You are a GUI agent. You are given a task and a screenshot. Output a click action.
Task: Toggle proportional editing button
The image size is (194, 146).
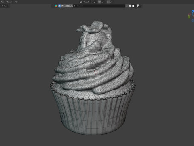pyautogui.click(x=108, y=2)
